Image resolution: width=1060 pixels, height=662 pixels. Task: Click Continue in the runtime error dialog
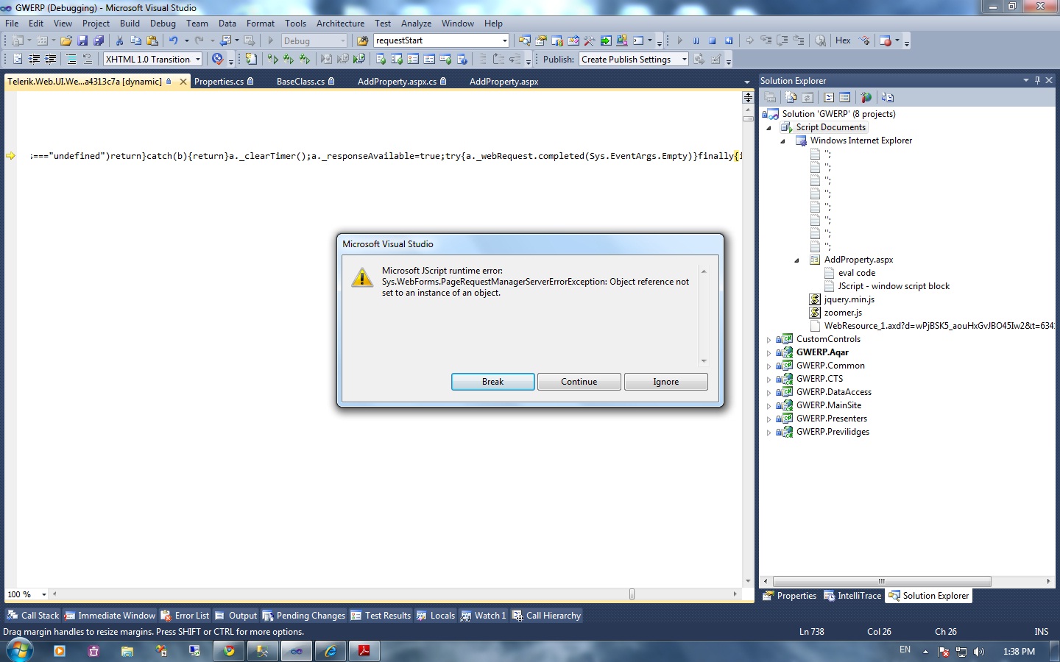[579, 382]
